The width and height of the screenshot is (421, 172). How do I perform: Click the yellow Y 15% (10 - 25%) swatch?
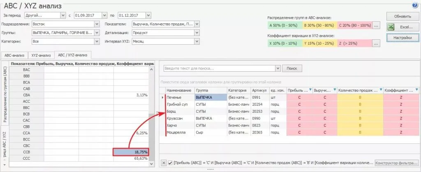[320, 43]
